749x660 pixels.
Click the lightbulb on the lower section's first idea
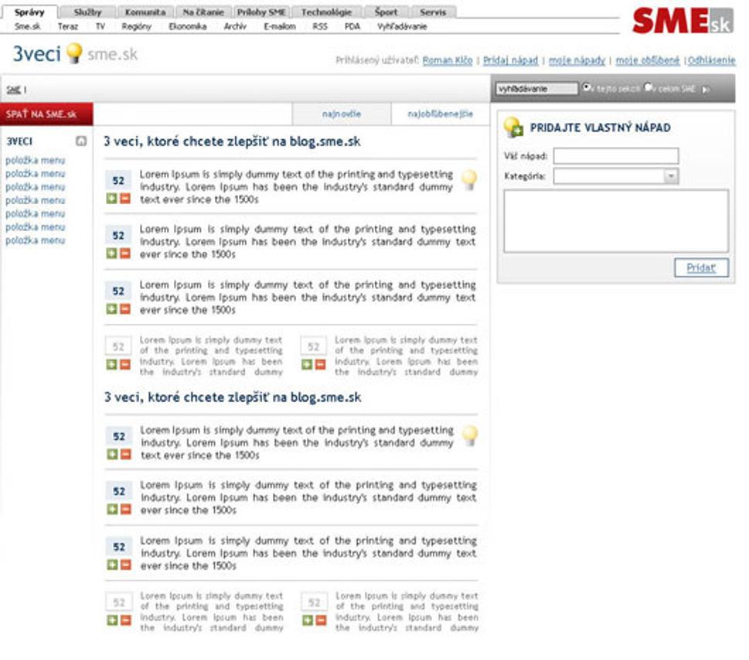[469, 436]
